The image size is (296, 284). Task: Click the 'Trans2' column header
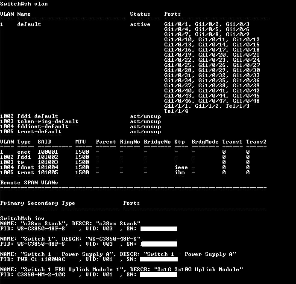tap(256, 141)
